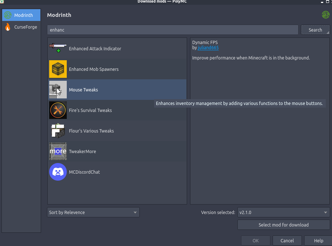Click the Modrinth sidebar icon
This screenshot has height=246, width=332.
(7, 15)
